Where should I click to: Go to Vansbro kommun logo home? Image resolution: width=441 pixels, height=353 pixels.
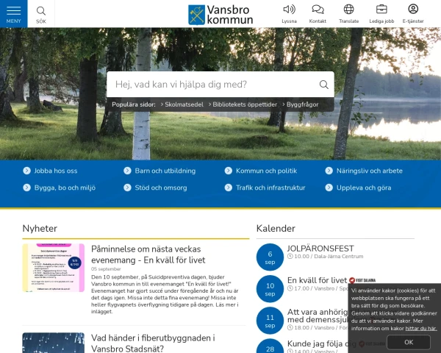(x=220, y=15)
